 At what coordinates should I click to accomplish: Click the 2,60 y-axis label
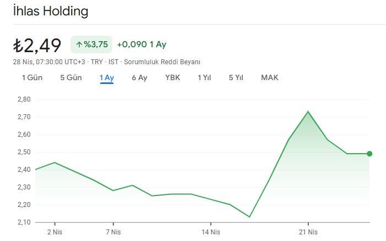pos(24,134)
